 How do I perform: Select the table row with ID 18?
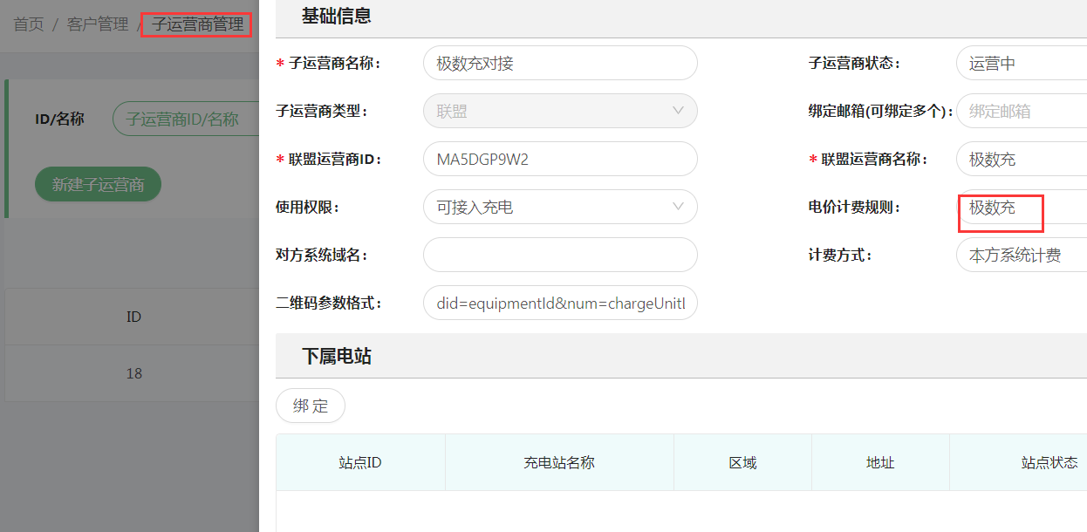click(x=133, y=373)
